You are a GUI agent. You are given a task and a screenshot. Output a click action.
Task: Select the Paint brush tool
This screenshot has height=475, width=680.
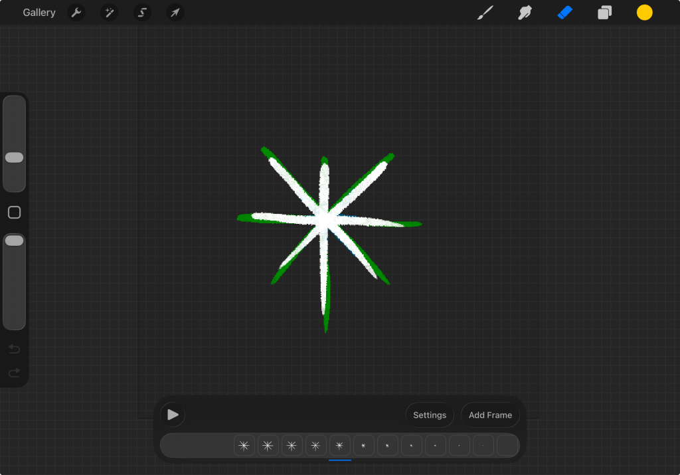[x=485, y=13]
